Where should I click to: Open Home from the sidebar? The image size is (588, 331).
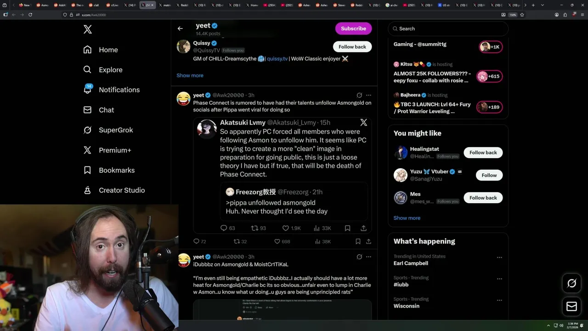tap(101, 50)
